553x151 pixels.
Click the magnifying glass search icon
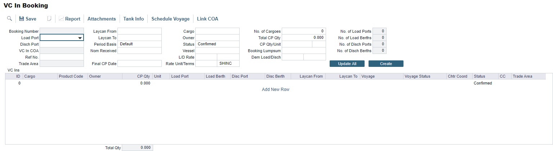coord(9,19)
